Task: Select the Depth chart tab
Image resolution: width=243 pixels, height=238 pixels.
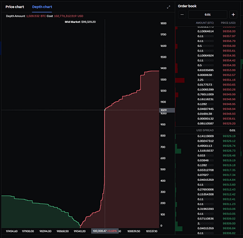Action: (42, 7)
